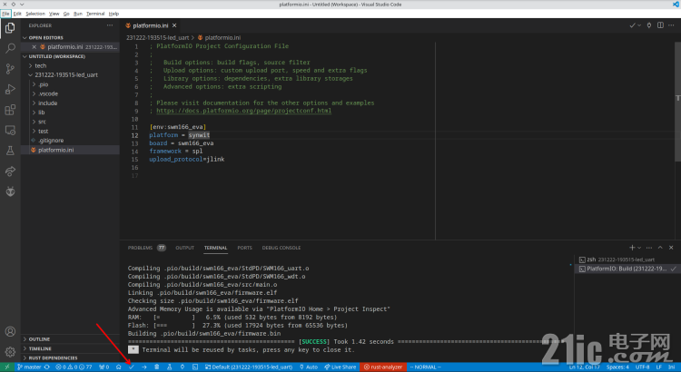Image resolution: width=681 pixels, height=372 pixels.
Task: Launch new terminal with plus icon
Action: click(x=632, y=248)
